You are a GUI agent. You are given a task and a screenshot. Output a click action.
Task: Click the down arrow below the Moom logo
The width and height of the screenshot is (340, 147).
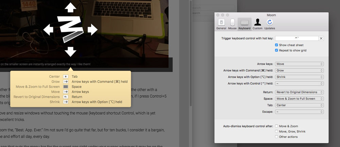(70, 52)
